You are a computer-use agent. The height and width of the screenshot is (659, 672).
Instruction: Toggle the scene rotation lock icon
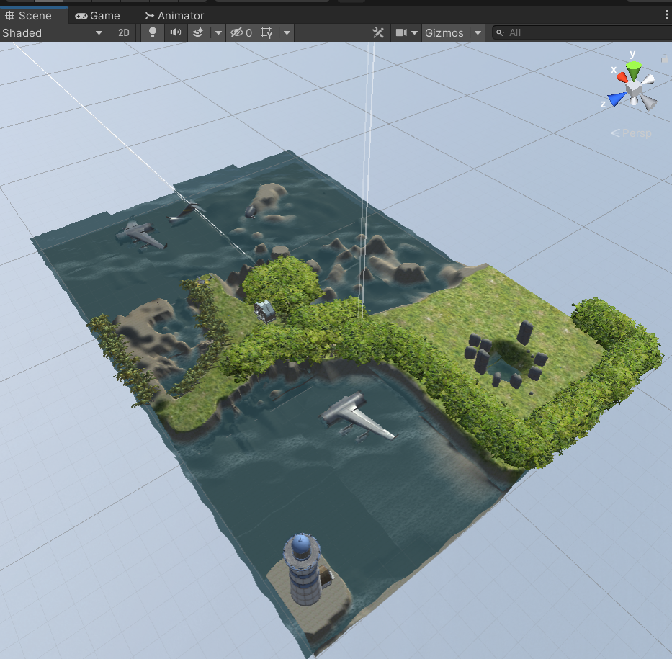pyautogui.click(x=665, y=59)
